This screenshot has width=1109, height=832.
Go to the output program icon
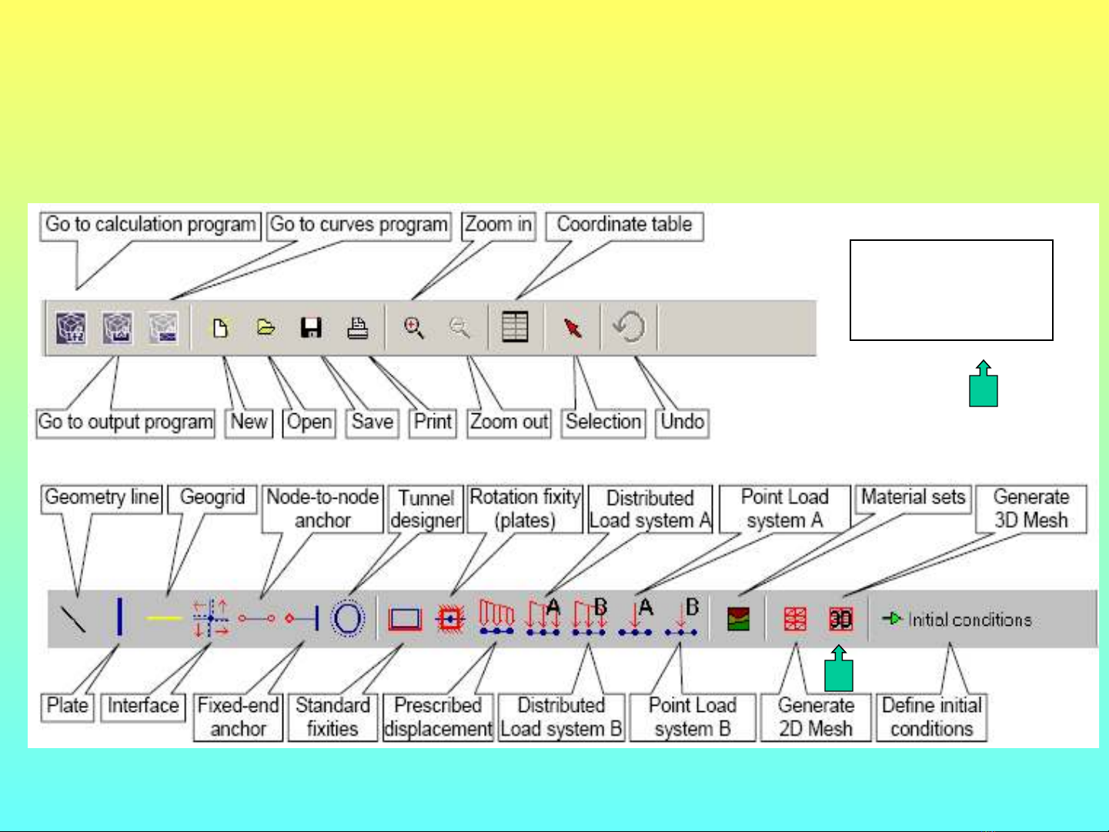click(118, 328)
